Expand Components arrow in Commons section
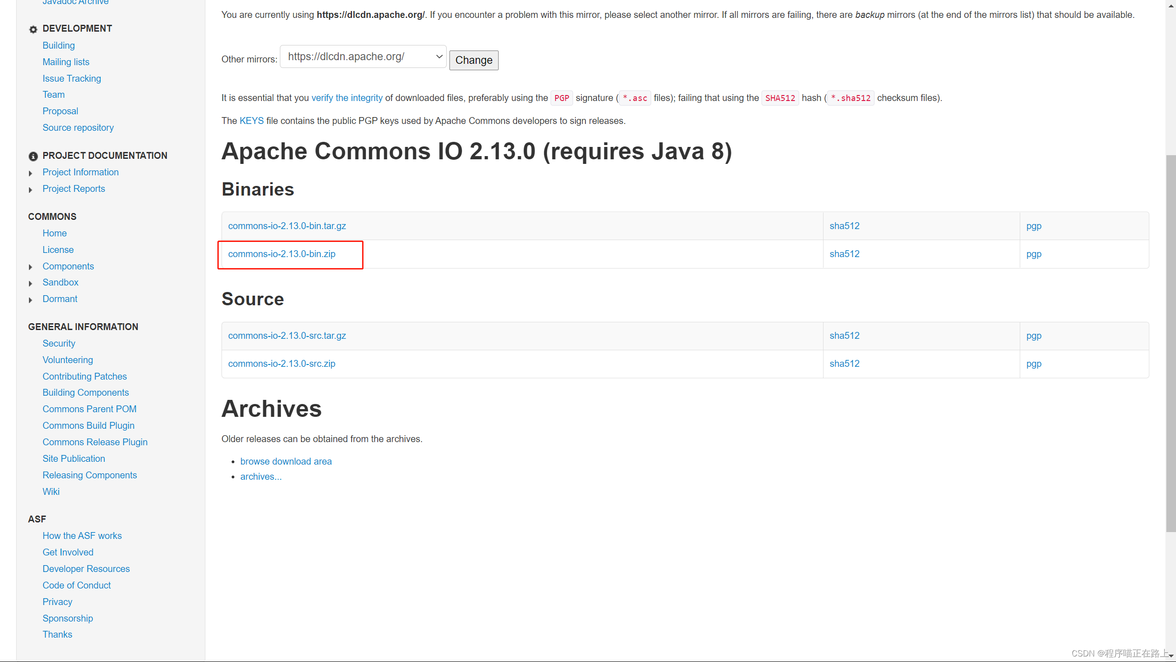 (x=30, y=267)
